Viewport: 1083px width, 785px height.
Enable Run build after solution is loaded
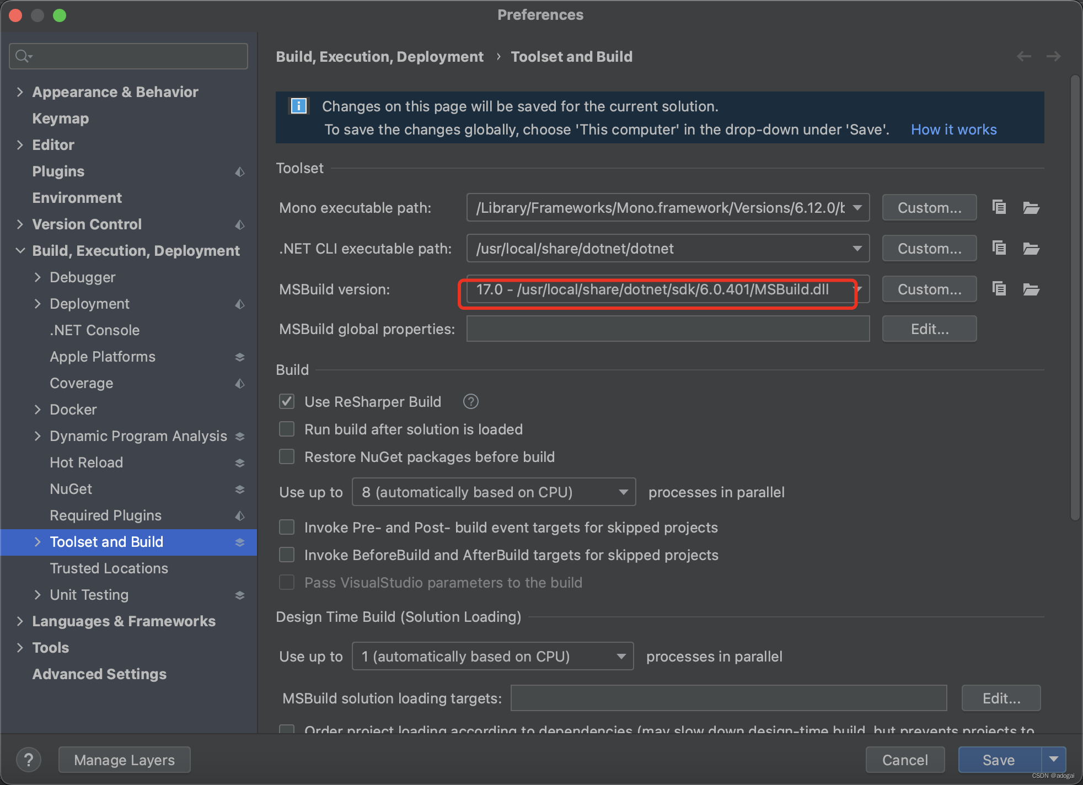tap(287, 429)
